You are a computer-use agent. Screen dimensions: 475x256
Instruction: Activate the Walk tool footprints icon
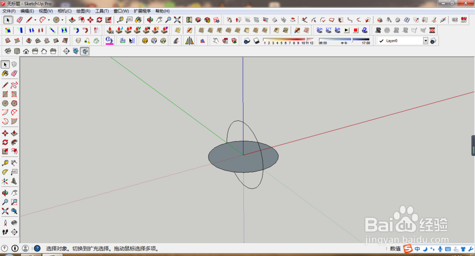click(5, 232)
